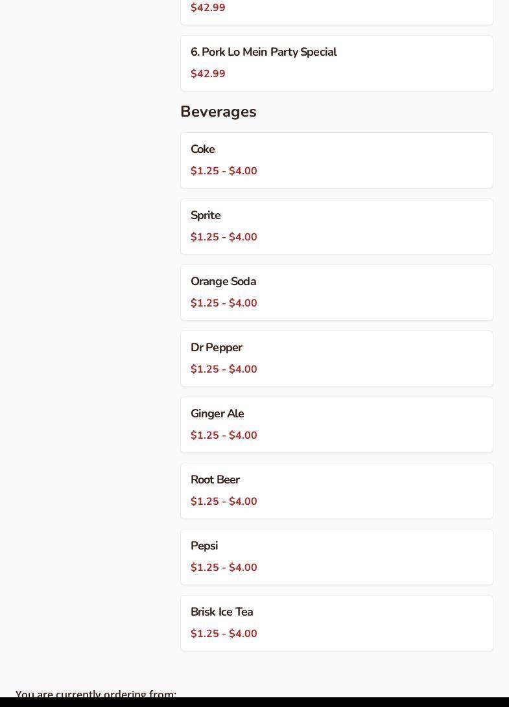Click the Dr Pepper price range
Viewport: 509px width, 707px height.
click(224, 369)
